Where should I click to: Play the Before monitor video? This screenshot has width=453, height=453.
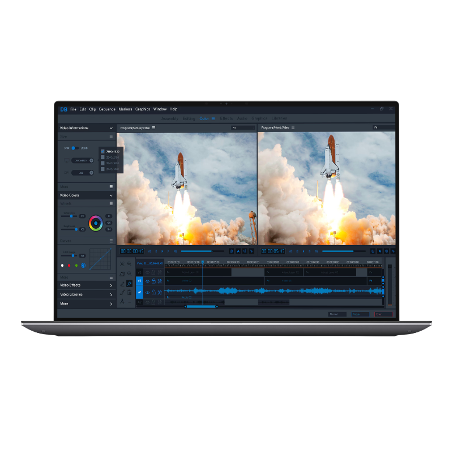pos(163,251)
